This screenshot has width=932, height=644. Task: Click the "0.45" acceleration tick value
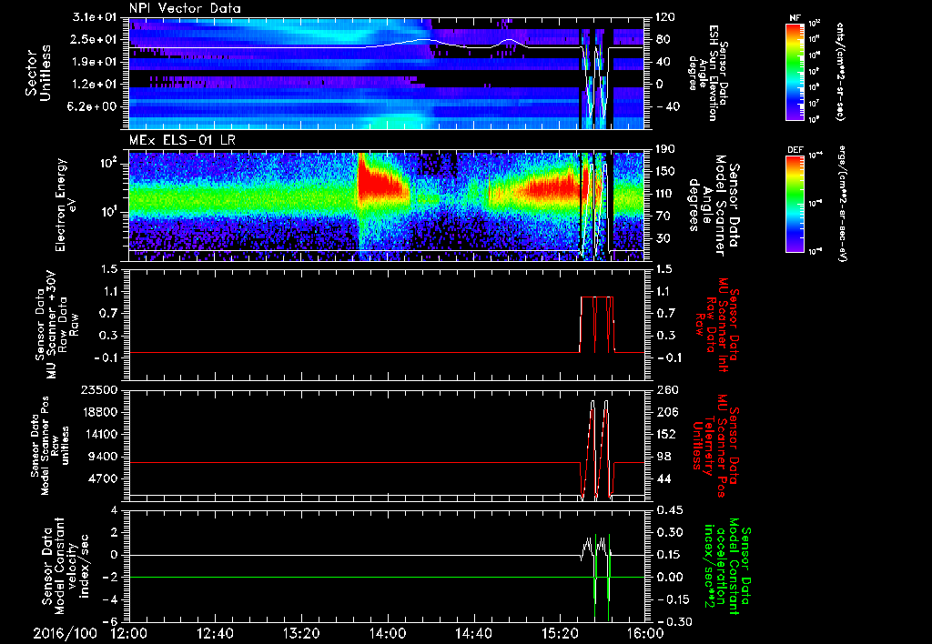(669, 510)
